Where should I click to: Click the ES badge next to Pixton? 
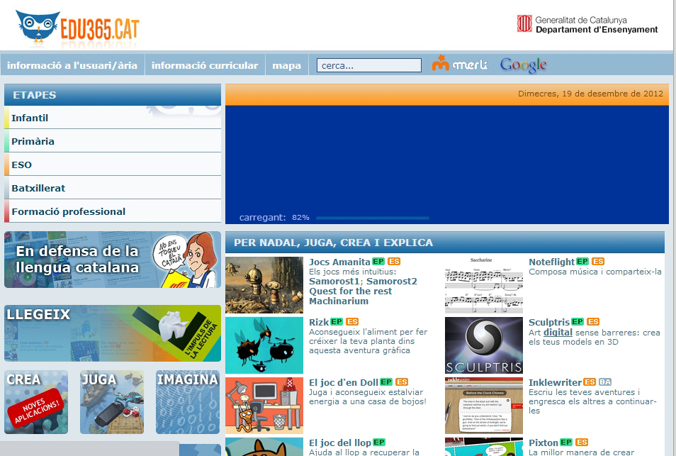(x=582, y=443)
